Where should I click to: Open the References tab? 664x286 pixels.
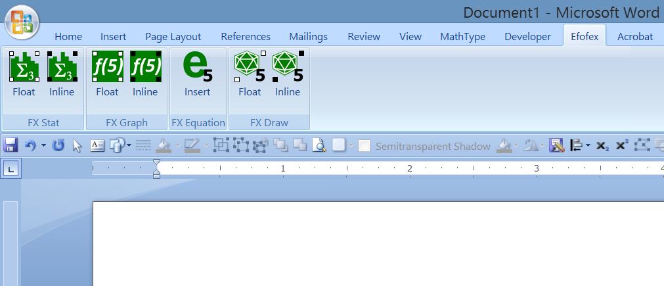pos(246,37)
